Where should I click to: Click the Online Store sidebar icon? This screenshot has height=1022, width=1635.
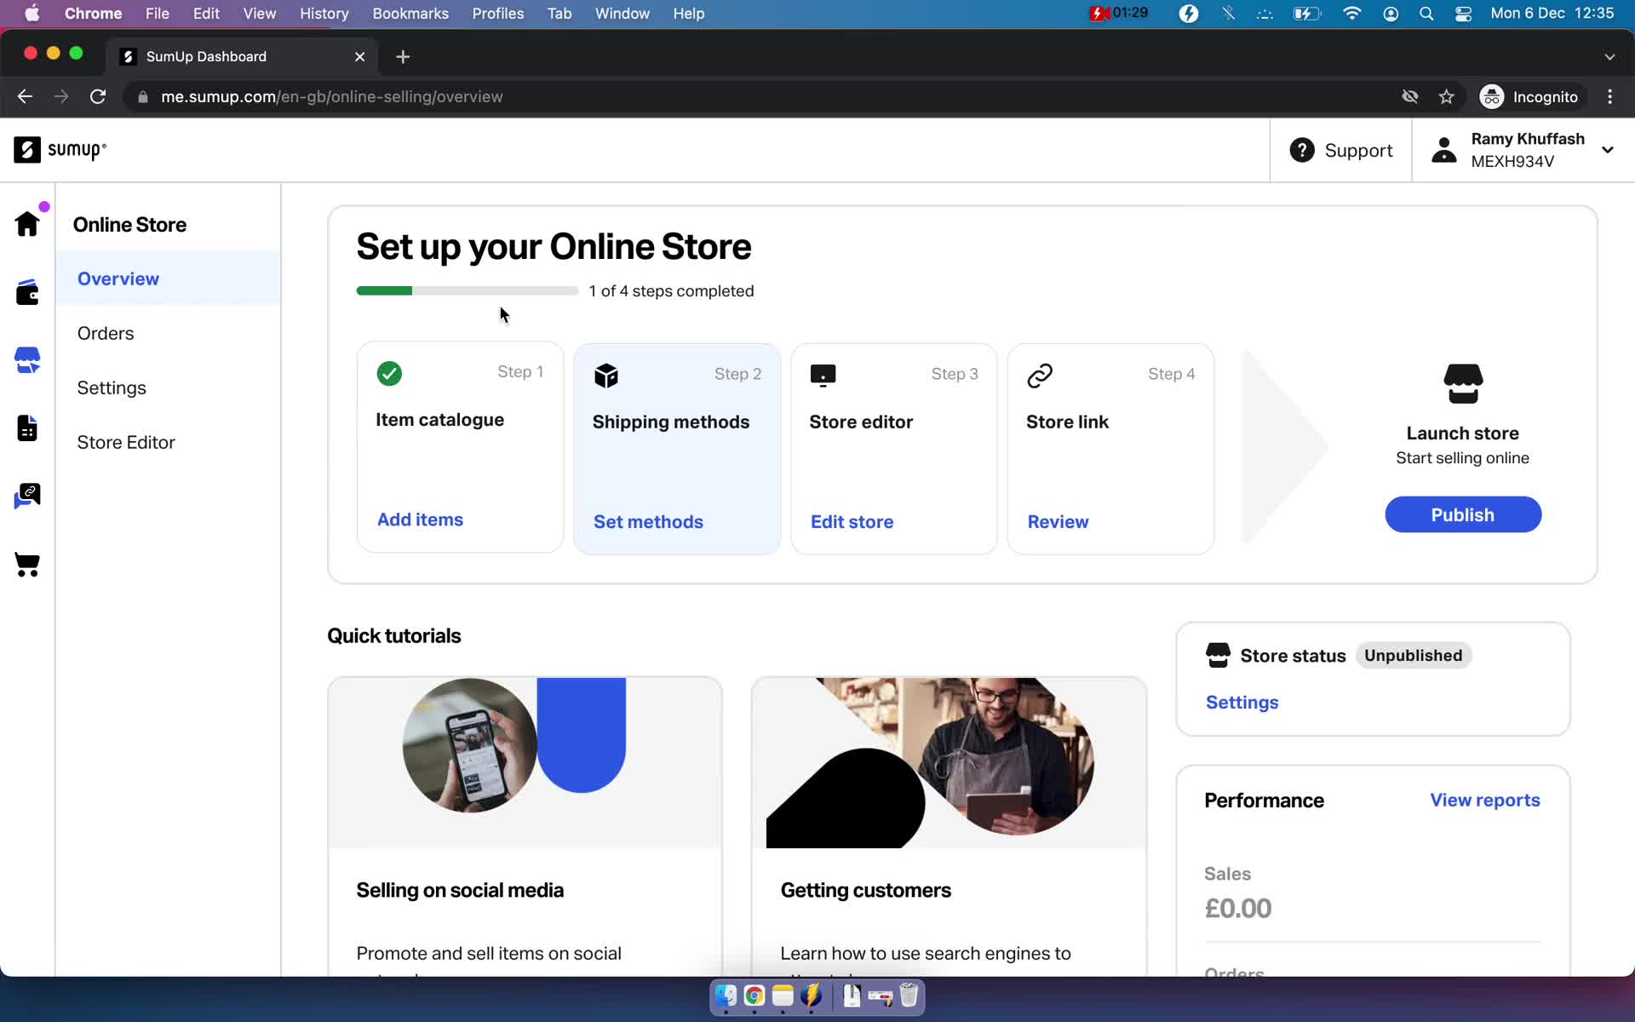[x=28, y=359]
